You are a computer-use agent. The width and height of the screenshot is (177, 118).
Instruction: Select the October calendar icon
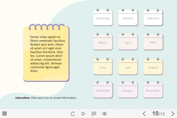coord(128,90)
